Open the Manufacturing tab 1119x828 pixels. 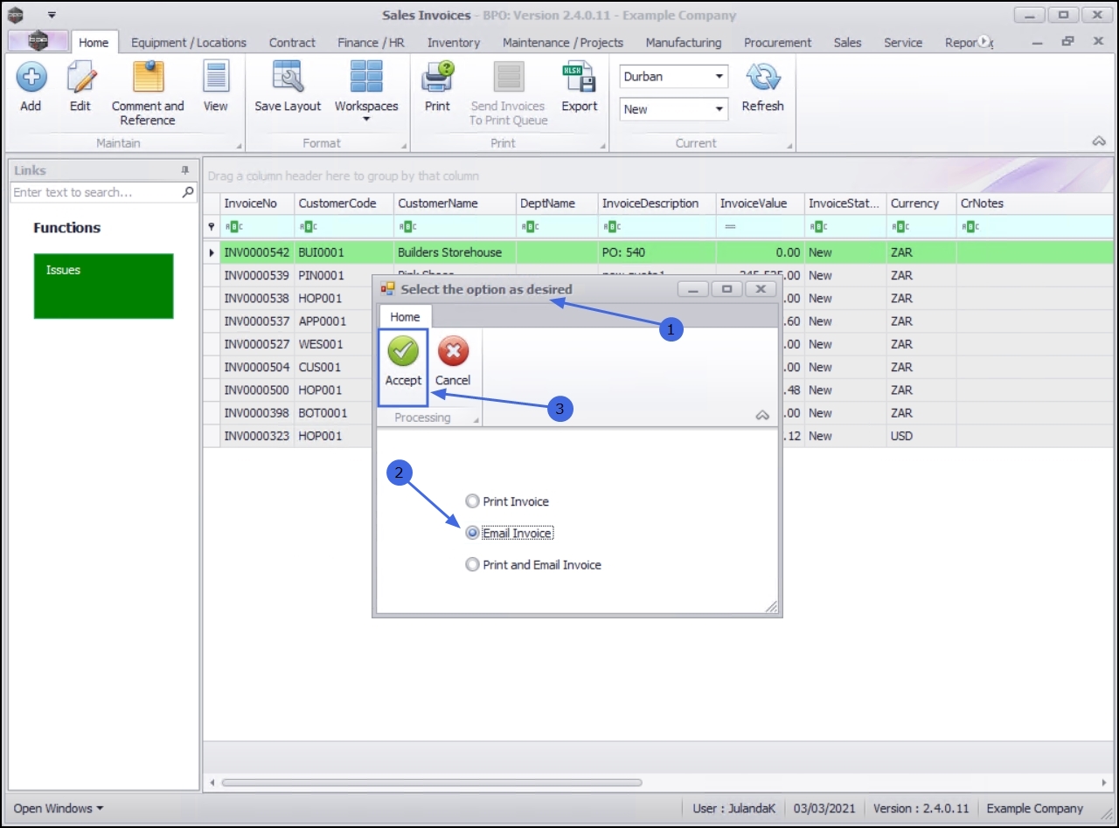[684, 42]
